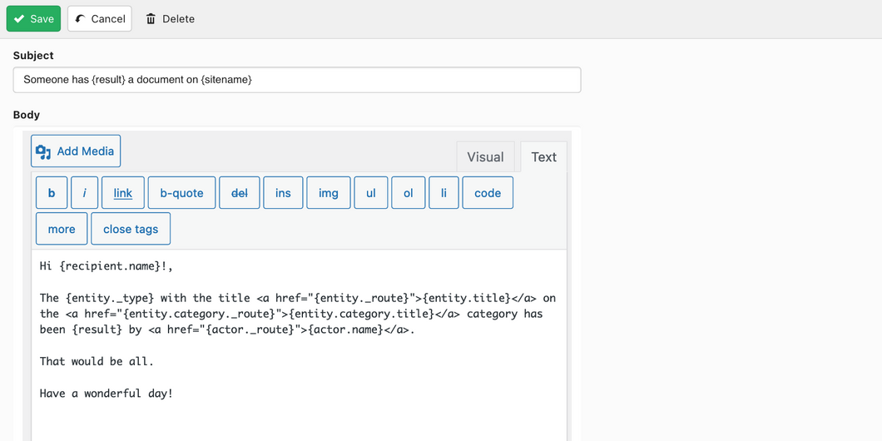Viewport: 882px width, 441px height.
Task: Insert the ins tag
Action: [283, 193]
